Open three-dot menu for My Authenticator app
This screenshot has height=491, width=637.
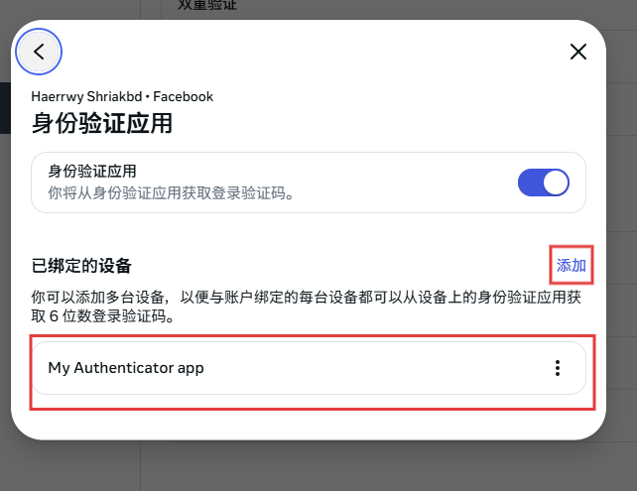(x=558, y=368)
